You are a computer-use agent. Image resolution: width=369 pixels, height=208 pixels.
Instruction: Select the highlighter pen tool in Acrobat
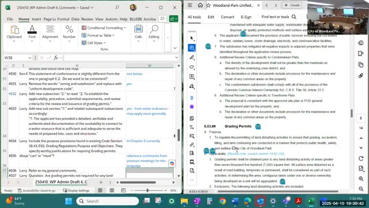(191, 57)
